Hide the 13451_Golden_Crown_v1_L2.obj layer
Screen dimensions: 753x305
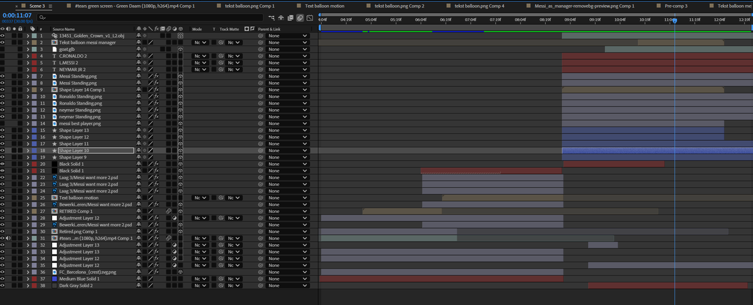(3, 36)
